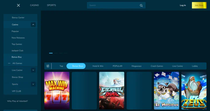The height and width of the screenshot is (111, 210).
Task: Click the Log In link
Action: [183, 5]
